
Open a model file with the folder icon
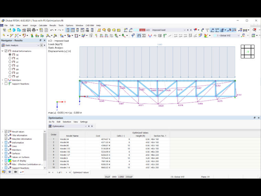point(9,30)
